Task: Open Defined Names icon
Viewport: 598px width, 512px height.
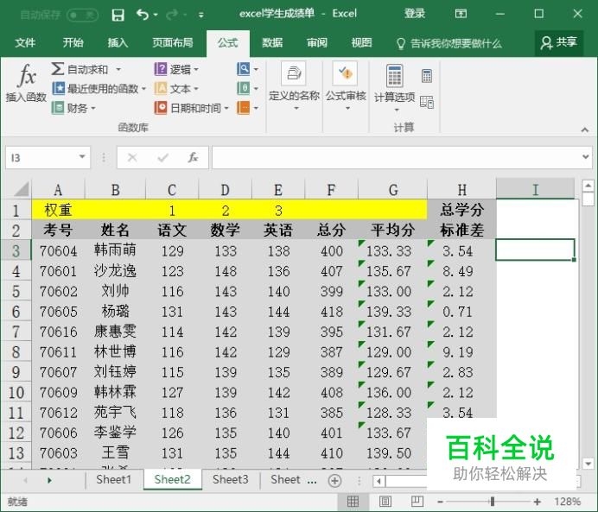Action: click(x=293, y=73)
